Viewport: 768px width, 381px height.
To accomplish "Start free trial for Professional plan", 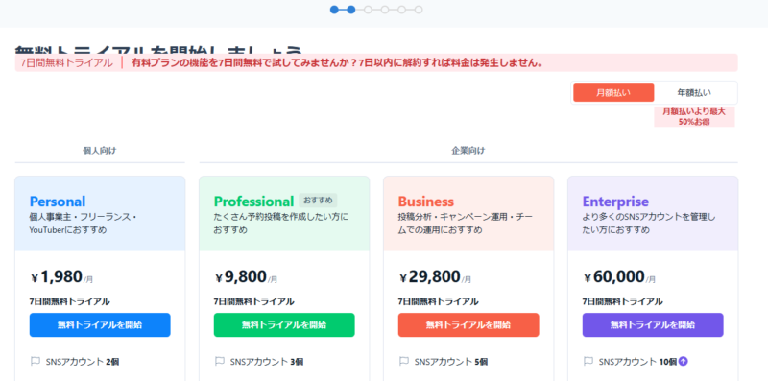I will pyautogui.click(x=284, y=324).
